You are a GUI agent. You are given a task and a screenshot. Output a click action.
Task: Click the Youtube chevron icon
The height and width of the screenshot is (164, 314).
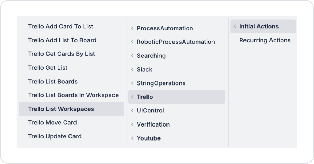(132, 138)
